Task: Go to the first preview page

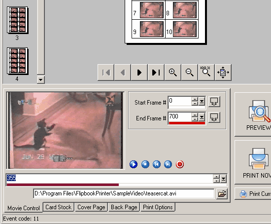Action: [106, 73]
